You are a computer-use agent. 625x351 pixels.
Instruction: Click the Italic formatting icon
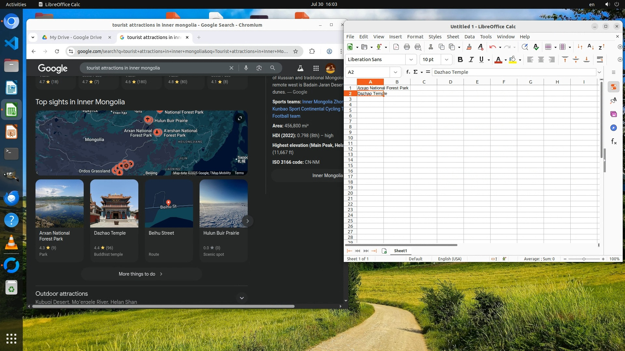click(x=471, y=59)
